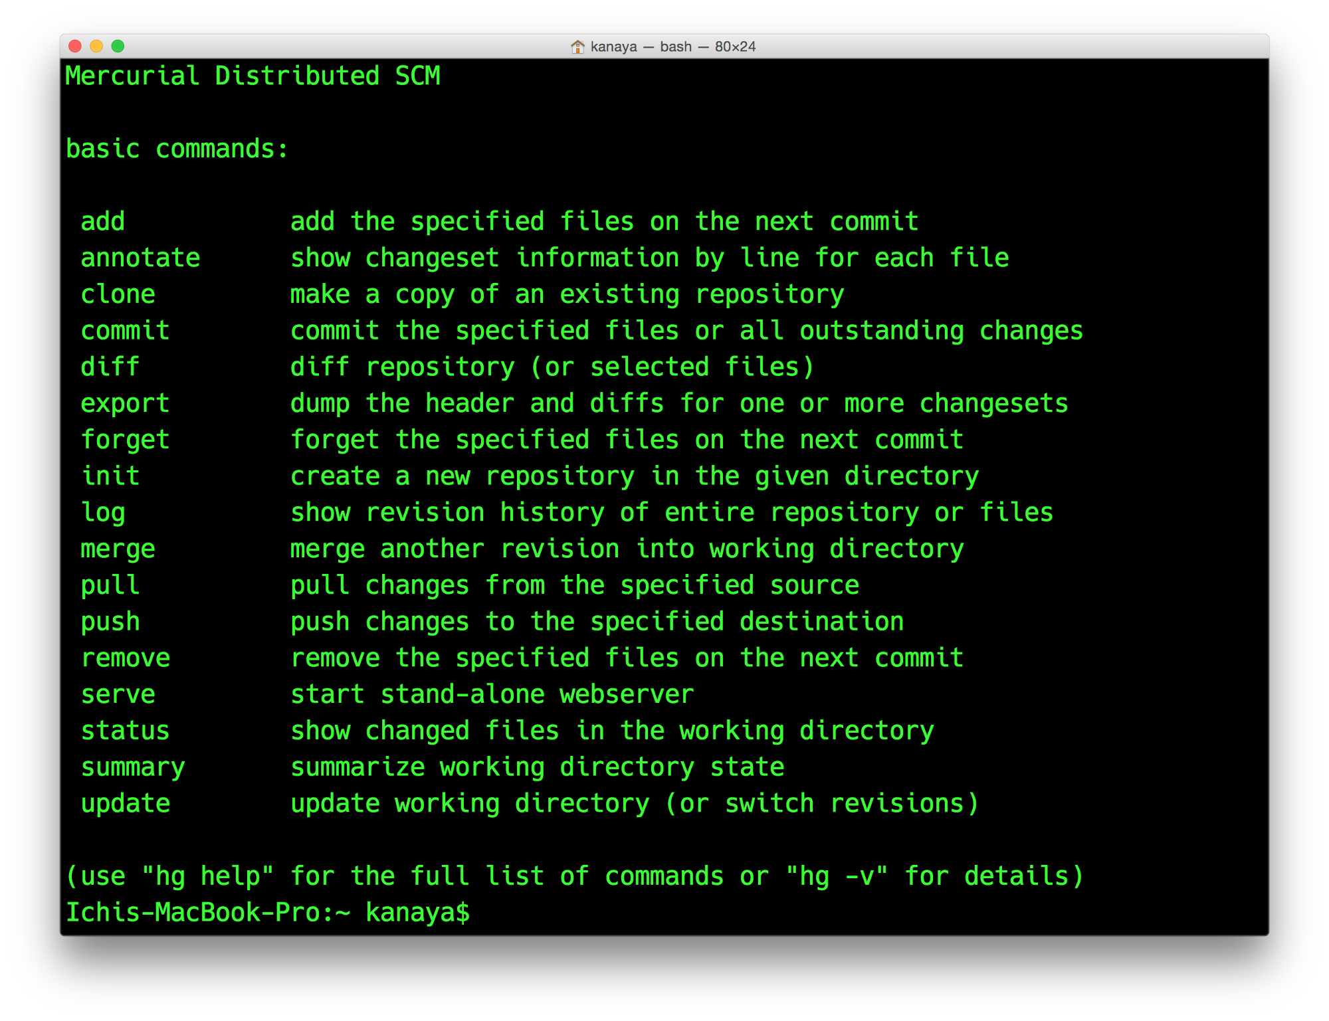Click the 'update' command in left column

(x=125, y=804)
